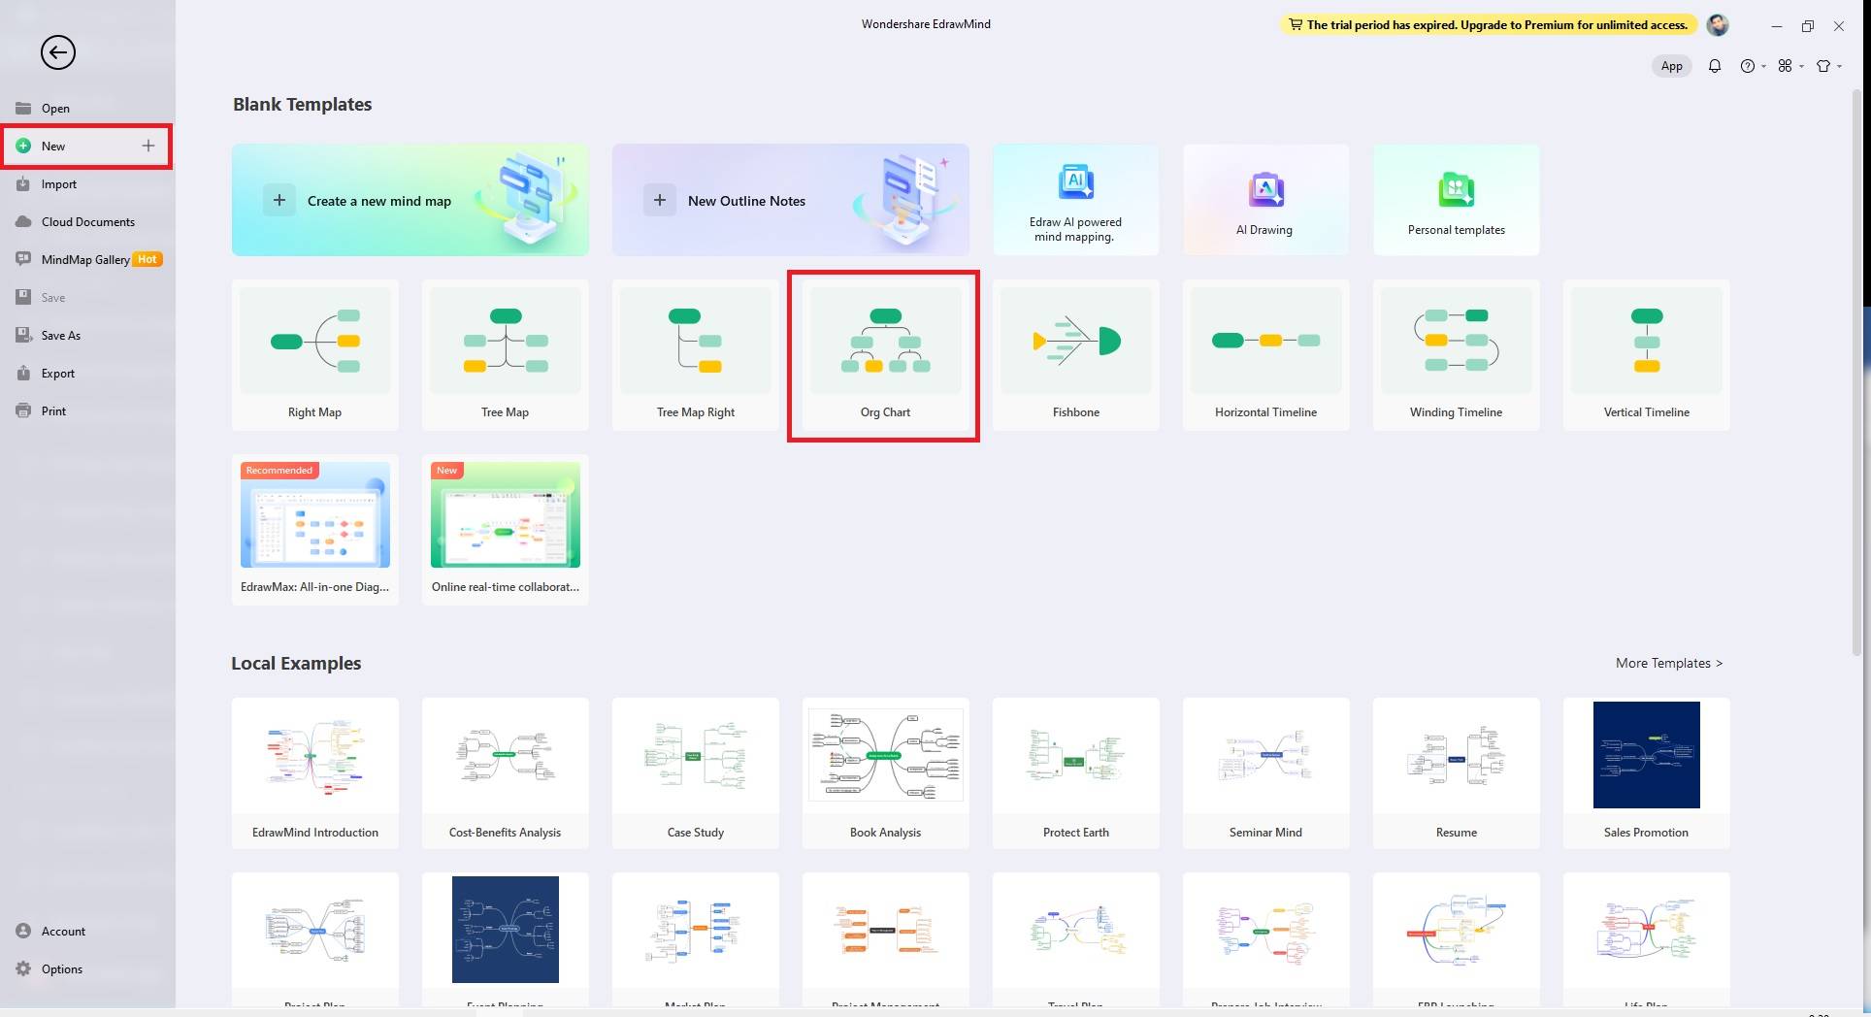Open the Protect Earth example

pyautogui.click(x=1076, y=773)
